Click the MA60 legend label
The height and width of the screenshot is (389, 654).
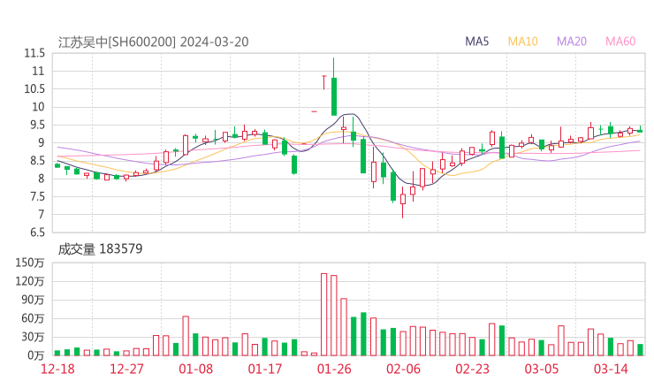coord(620,42)
